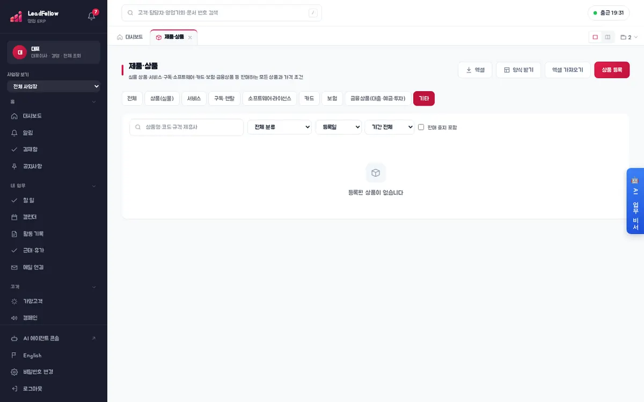Switch to the 대시보드 tab
The image size is (644, 402).
[130, 37]
